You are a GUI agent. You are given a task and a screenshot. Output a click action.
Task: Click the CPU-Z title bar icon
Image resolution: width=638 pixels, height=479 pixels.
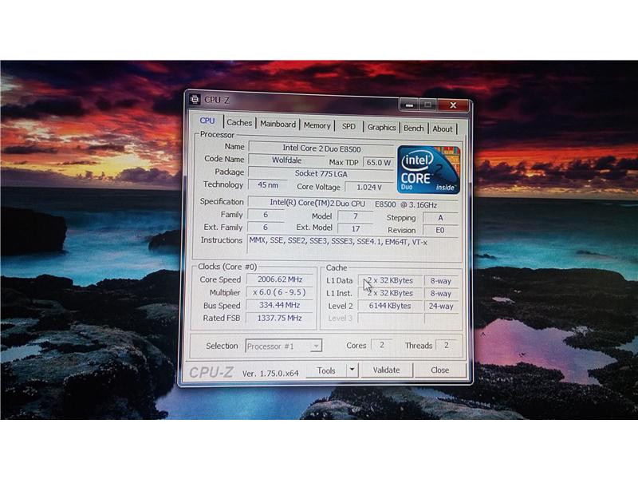tap(195, 99)
